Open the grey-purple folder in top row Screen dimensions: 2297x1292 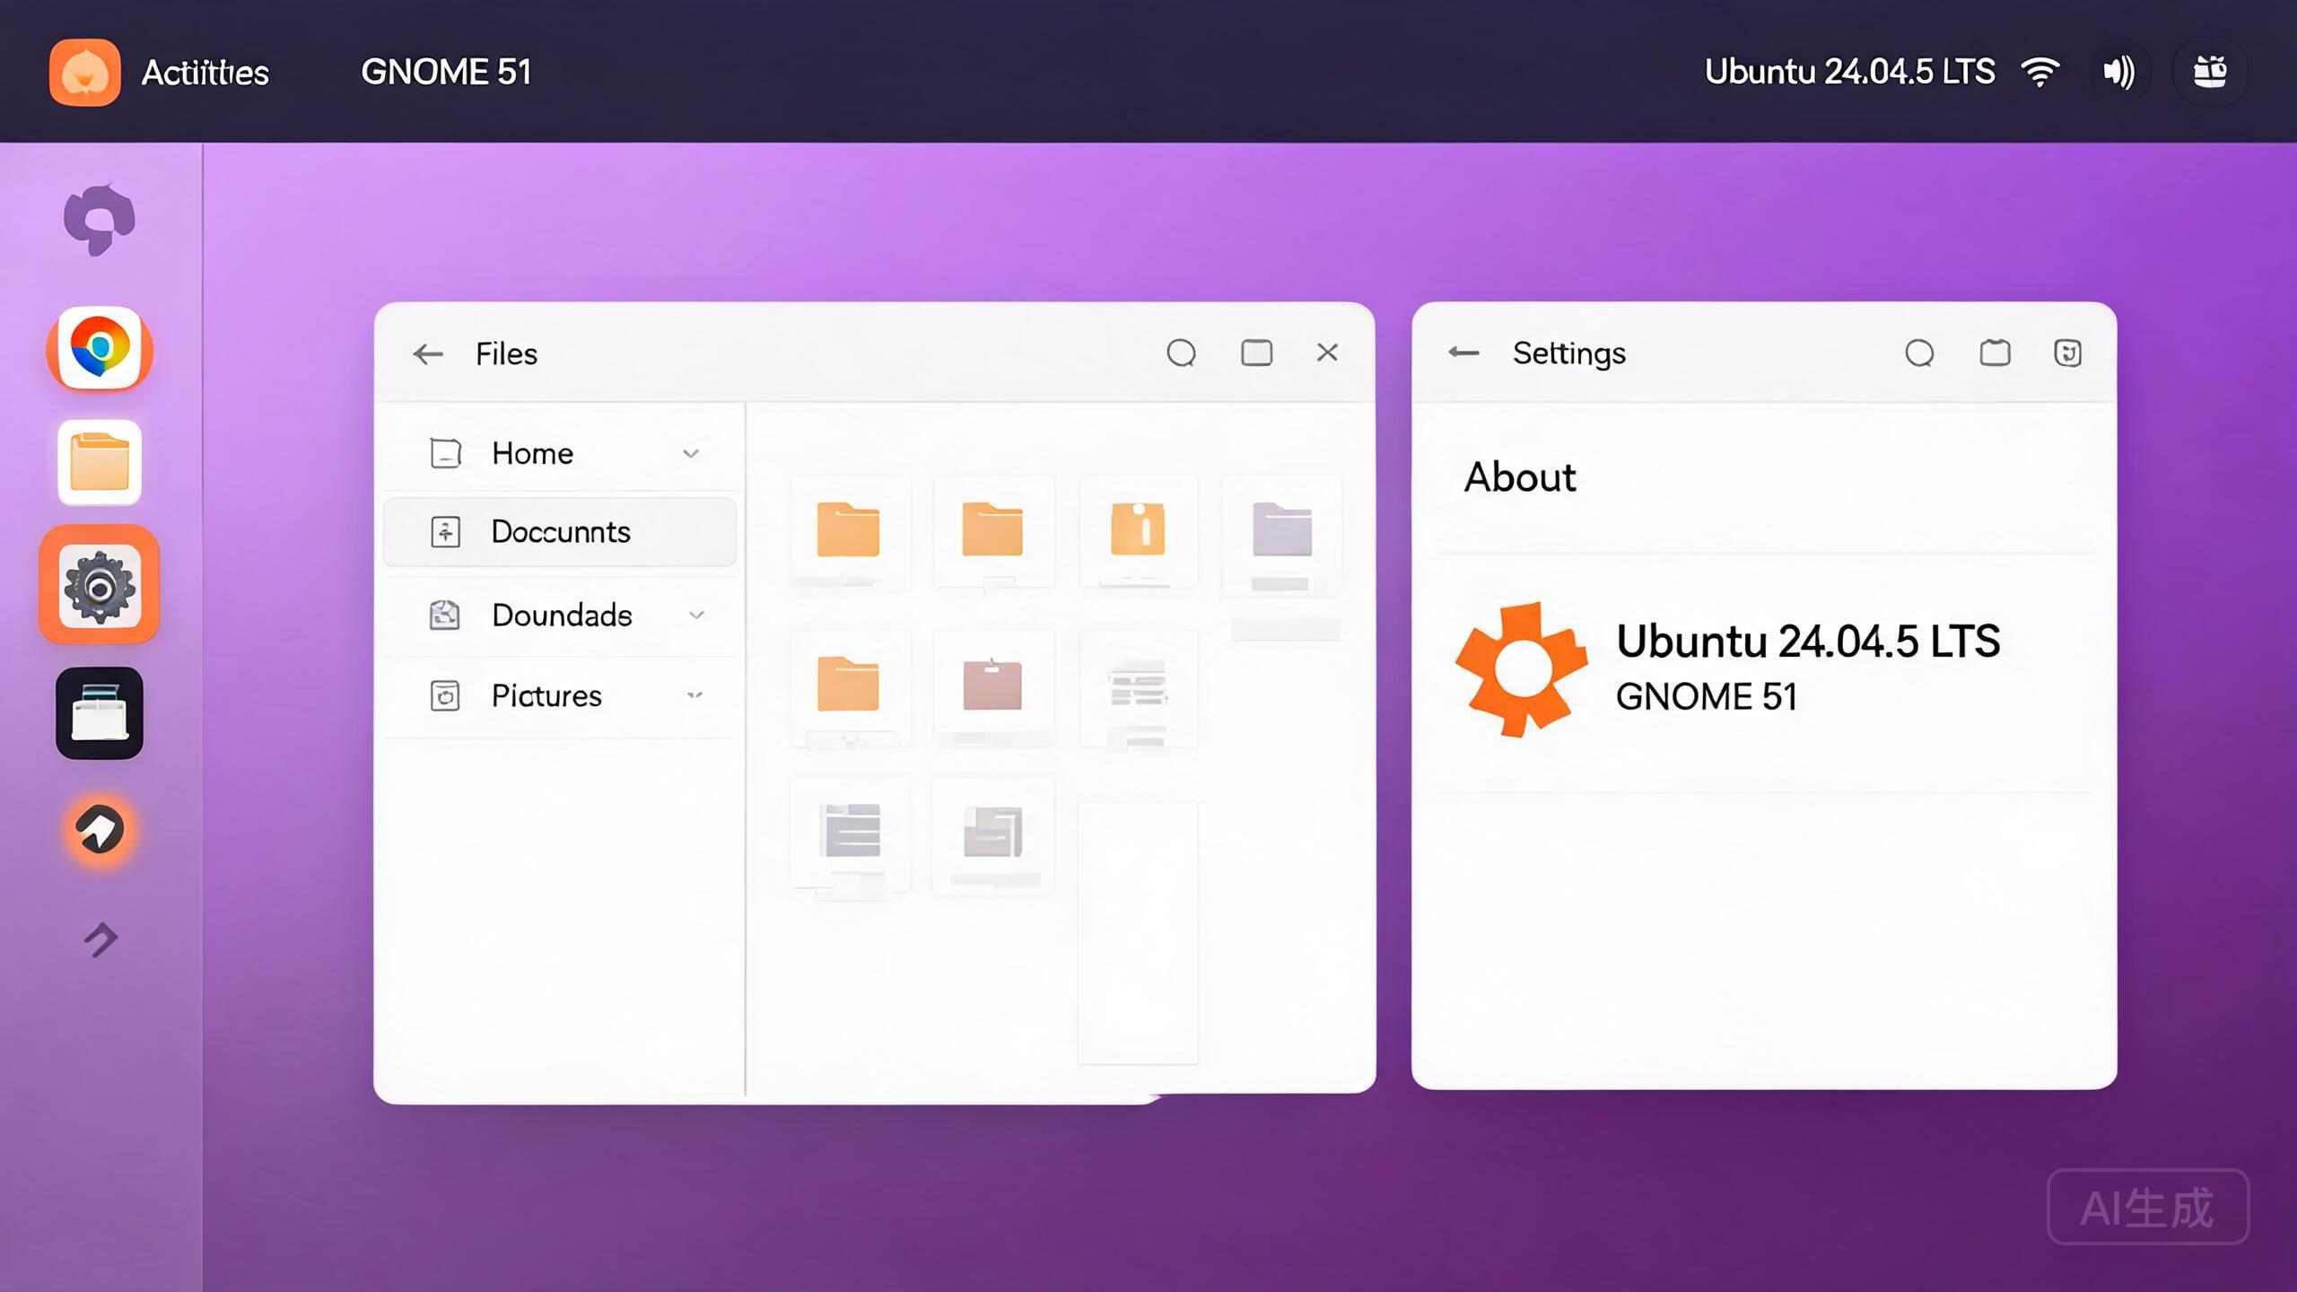coord(1282,529)
